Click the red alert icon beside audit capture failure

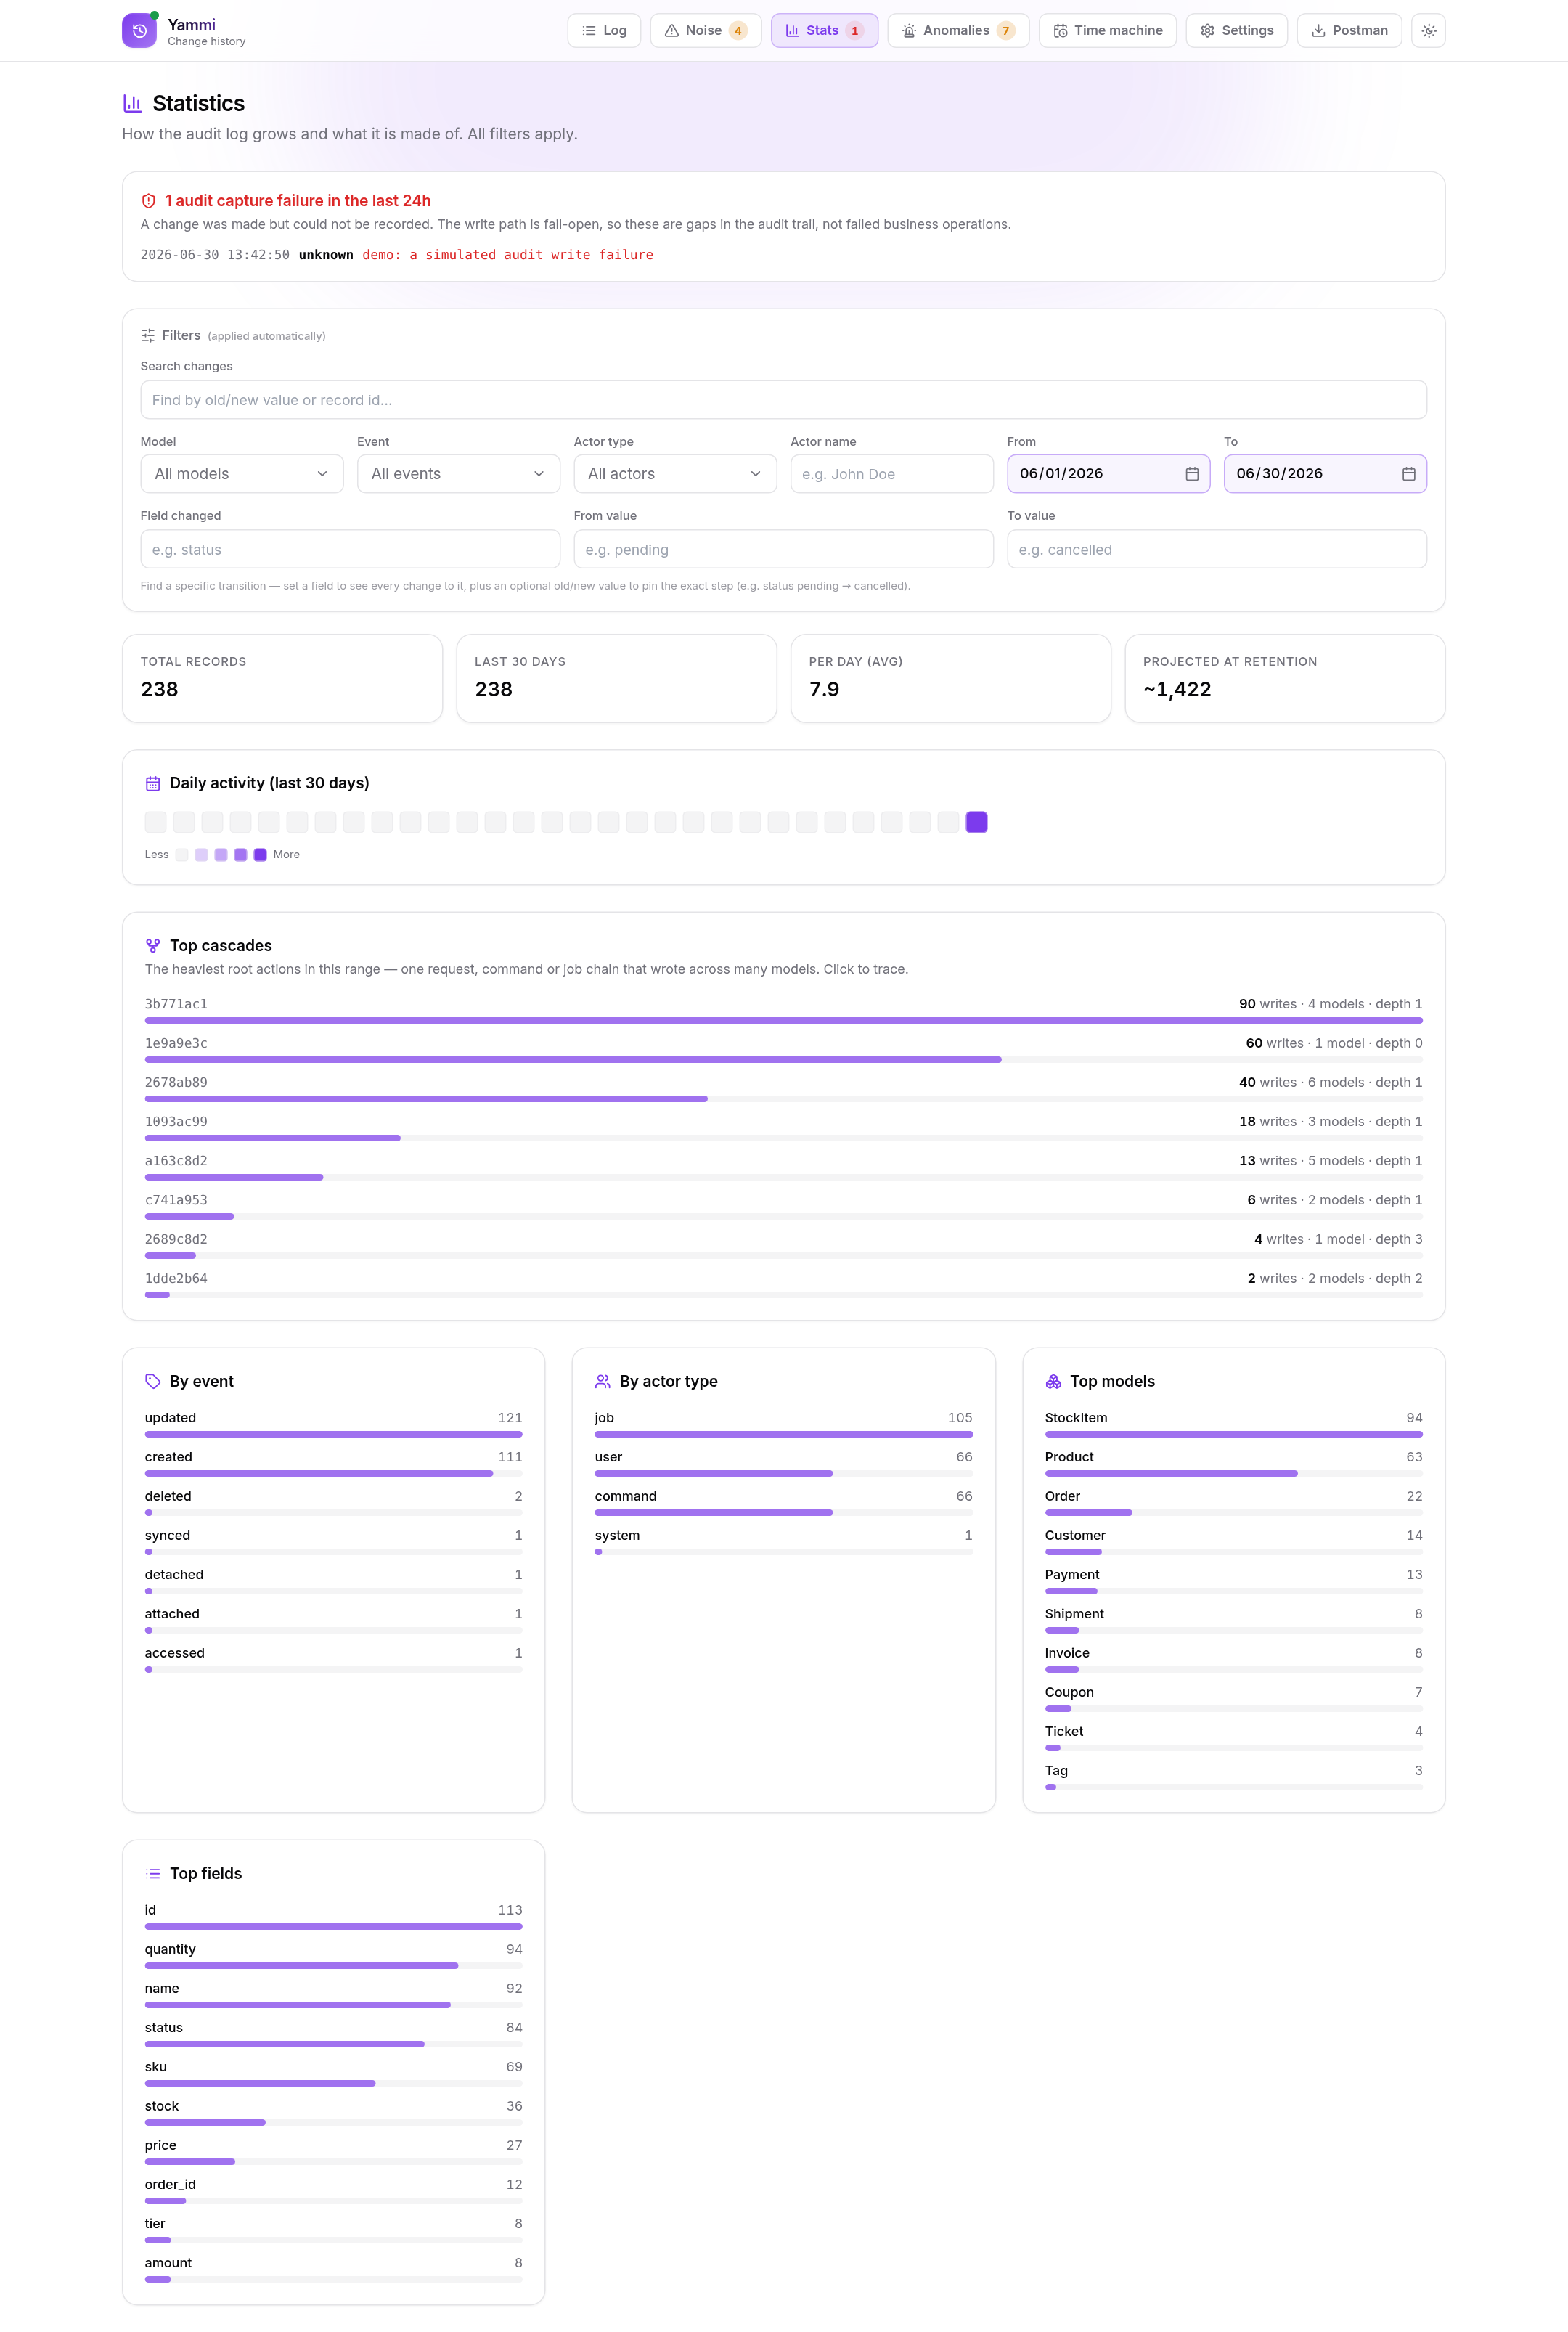(x=149, y=201)
